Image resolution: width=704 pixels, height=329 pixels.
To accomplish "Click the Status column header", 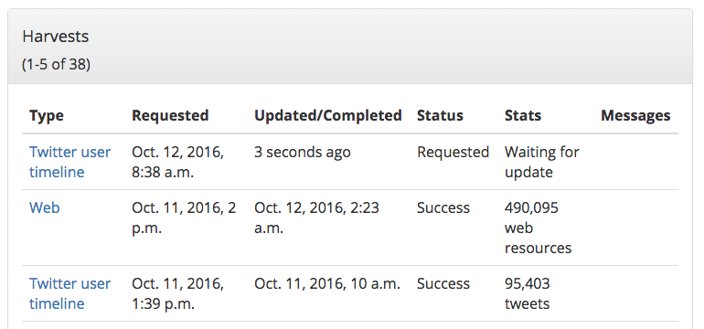I will [x=440, y=116].
